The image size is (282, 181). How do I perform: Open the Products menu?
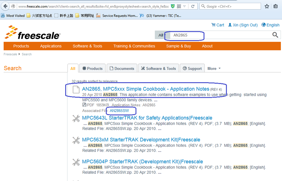[21, 46]
